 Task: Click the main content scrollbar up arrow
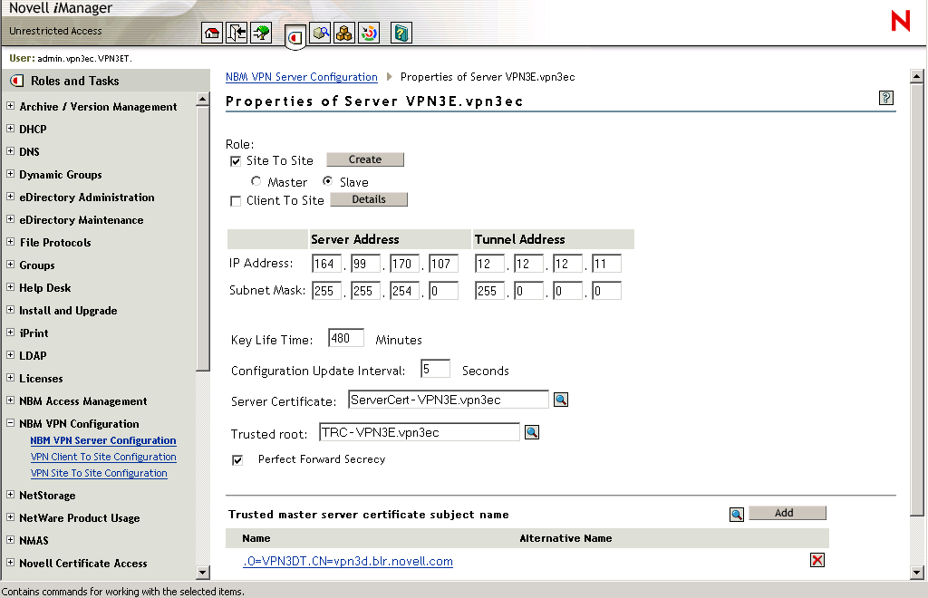(x=917, y=76)
